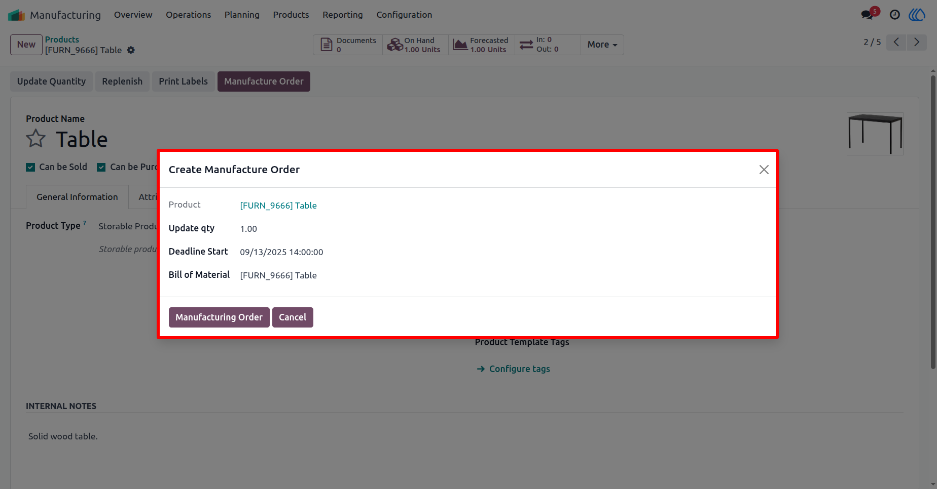The image size is (937, 489).
Task: Open the [FURN_9666] Table product link
Action: [x=278, y=206]
